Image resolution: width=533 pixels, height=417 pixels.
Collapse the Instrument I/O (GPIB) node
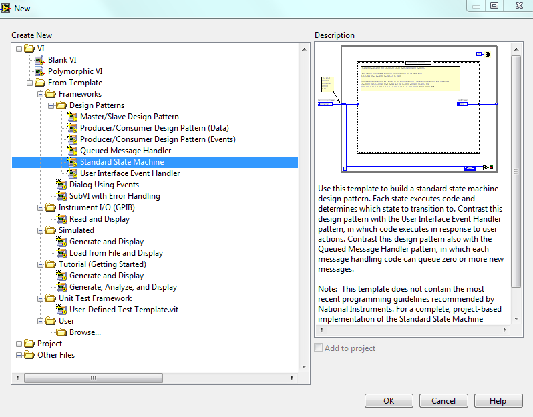(x=40, y=207)
